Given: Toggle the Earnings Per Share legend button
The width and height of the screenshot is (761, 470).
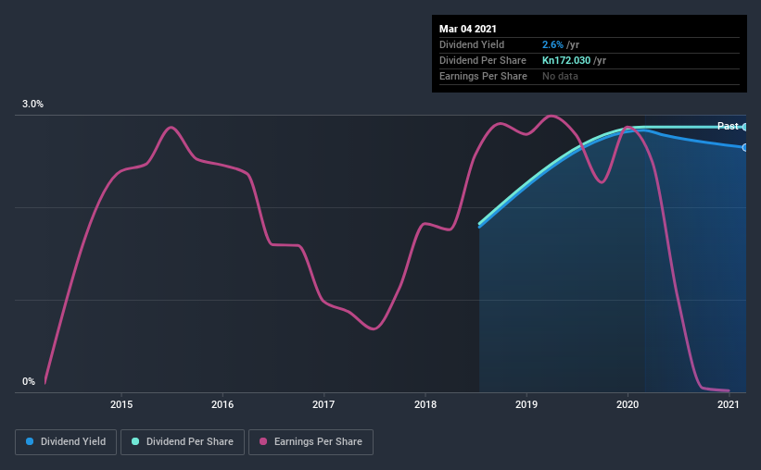Looking at the screenshot, I should [311, 442].
